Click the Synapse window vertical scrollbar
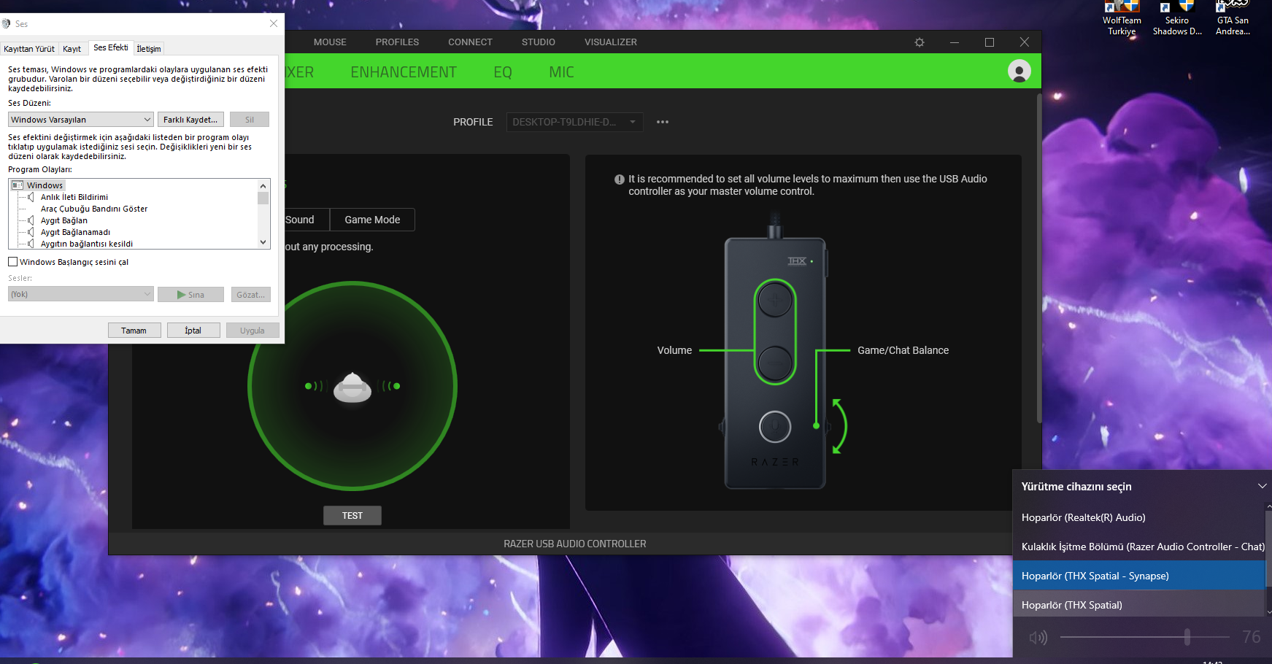The image size is (1272, 664). (1039, 258)
